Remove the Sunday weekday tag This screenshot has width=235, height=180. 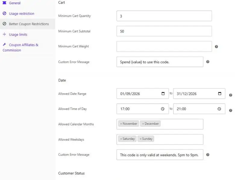(x=140, y=139)
